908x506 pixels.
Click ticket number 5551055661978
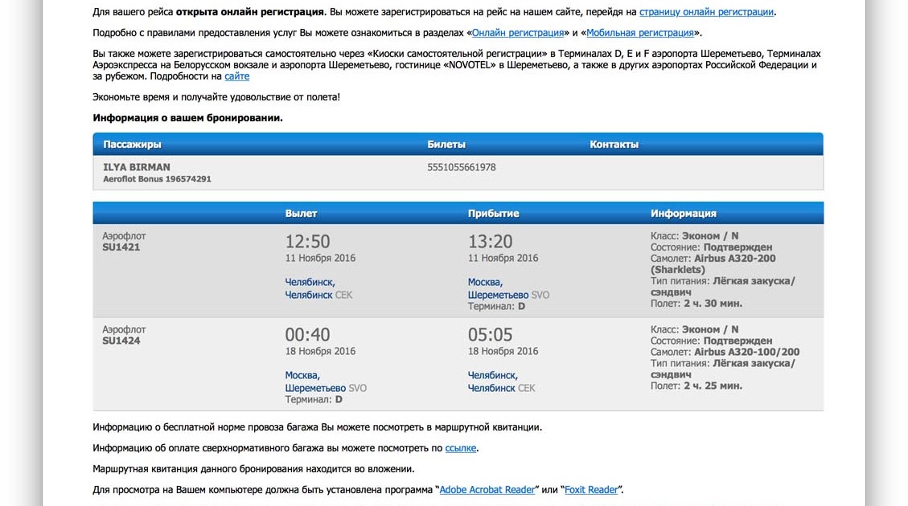tap(461, 167)
